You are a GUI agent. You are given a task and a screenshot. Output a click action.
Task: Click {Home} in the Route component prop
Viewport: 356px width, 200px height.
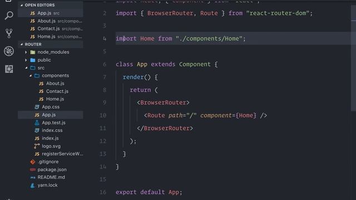(246, 116)
